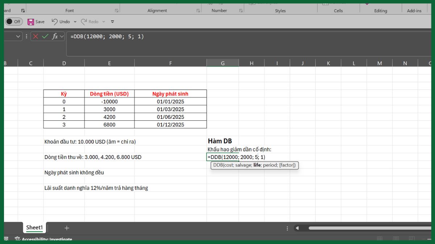Click the Save icon on Quick Access Toolbar
This screenshot has width=435, height=244.
[31, 22]
